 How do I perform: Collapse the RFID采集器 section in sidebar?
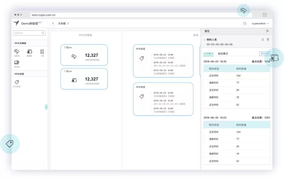[13, 43]
